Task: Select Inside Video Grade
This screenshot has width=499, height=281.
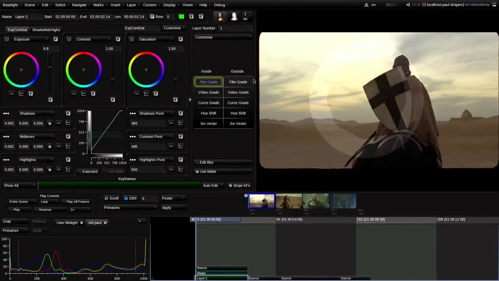Action: 209,92
